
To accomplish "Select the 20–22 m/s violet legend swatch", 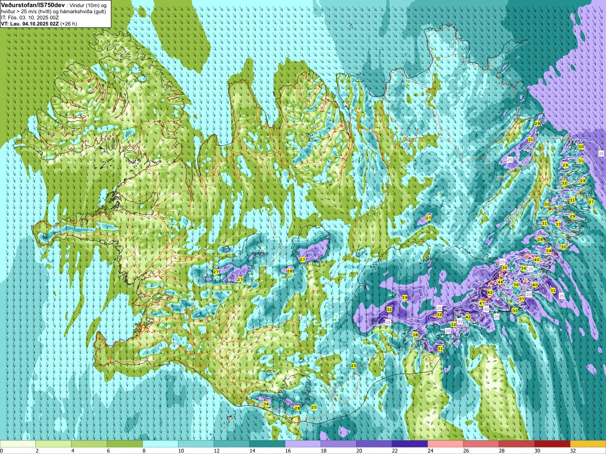I will click(374, 444).
